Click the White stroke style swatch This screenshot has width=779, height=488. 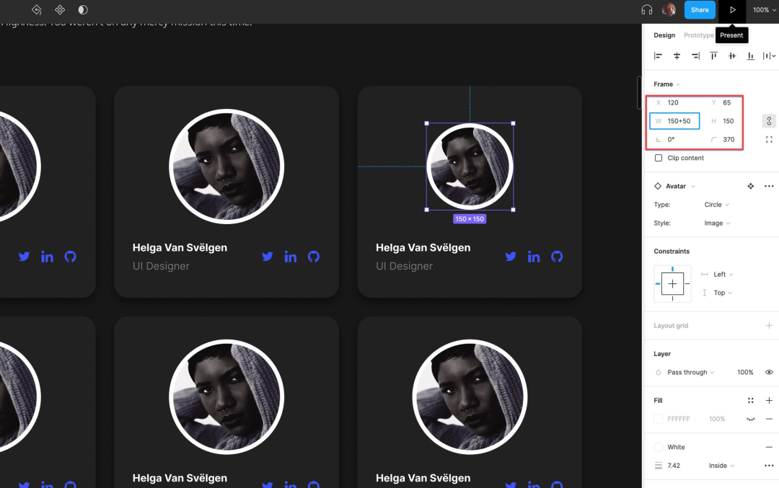coord(659,448)
